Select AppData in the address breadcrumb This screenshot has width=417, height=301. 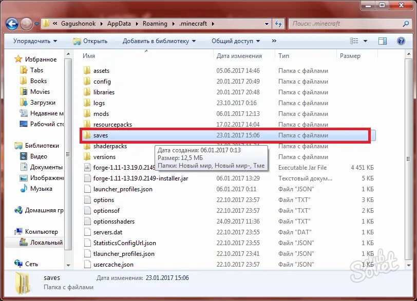(x=119, y=24)
